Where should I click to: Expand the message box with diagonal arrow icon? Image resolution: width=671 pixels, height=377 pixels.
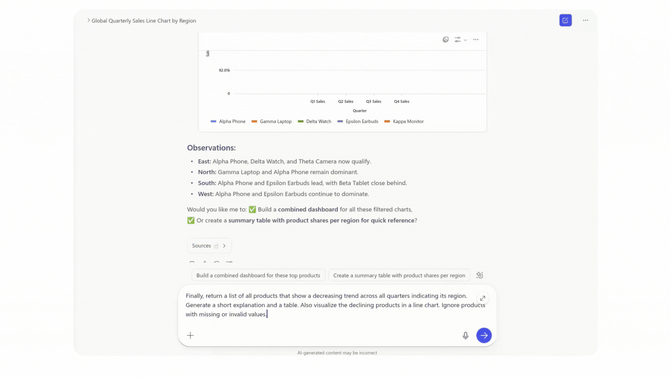click(x=482, y=298)
